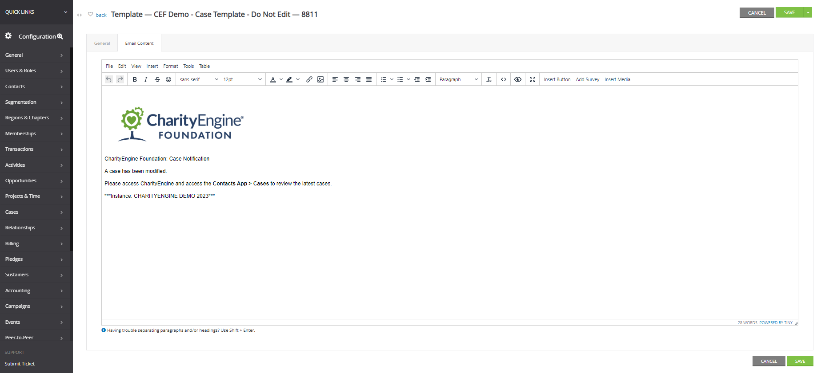Click the 28 WORDS count indicator
This screenshot has width=821, height=373.
747,323
